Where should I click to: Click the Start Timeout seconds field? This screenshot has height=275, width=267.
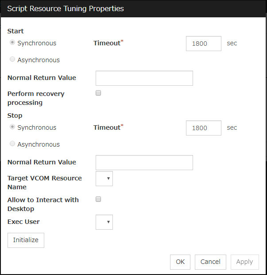204,44
